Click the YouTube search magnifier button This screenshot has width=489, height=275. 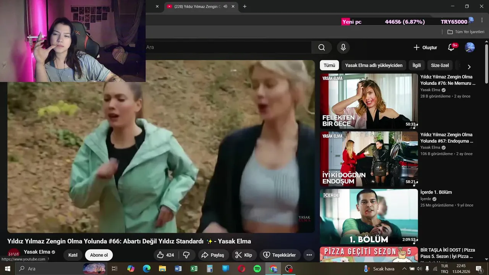coord(322,47)
